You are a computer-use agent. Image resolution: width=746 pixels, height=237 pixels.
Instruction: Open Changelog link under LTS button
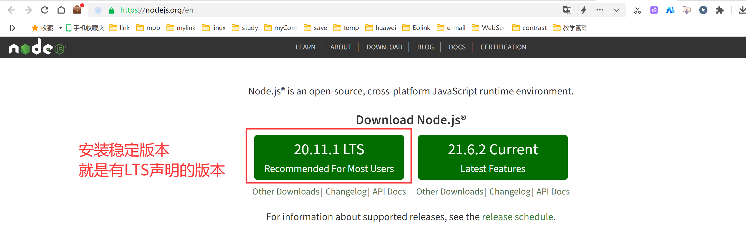click(346, 192)
